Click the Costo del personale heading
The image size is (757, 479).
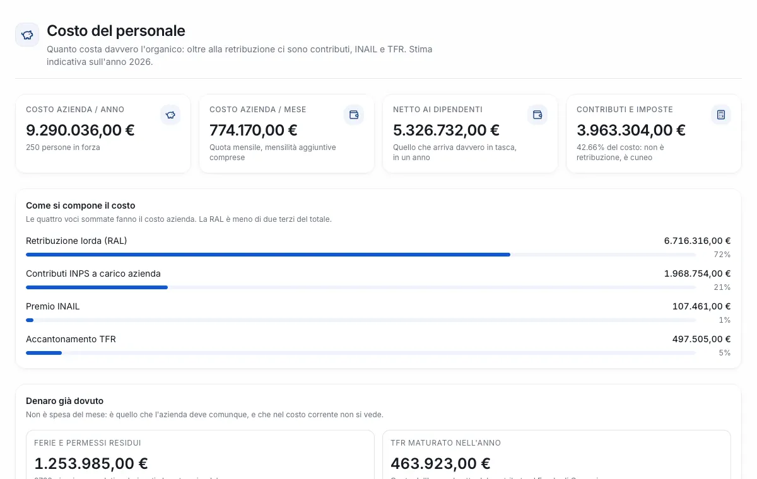pyautogui.click(x=116, y=31)
